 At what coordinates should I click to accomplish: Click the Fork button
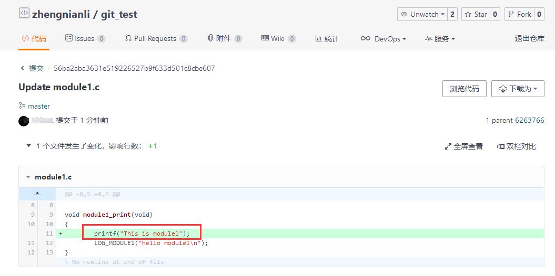[x=520, y=15]
